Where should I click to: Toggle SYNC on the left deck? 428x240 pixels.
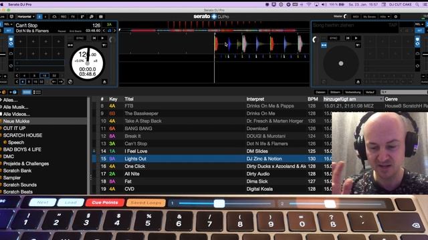click(x=80, y=38)
